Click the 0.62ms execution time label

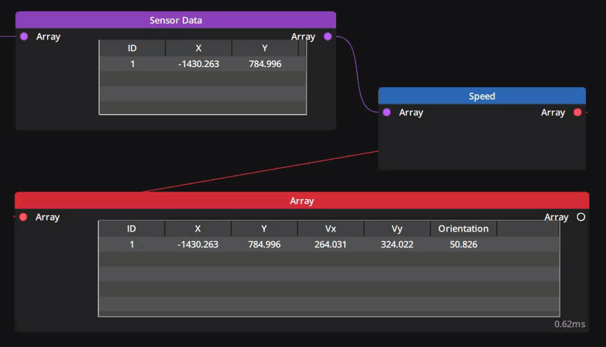(569, 323)
